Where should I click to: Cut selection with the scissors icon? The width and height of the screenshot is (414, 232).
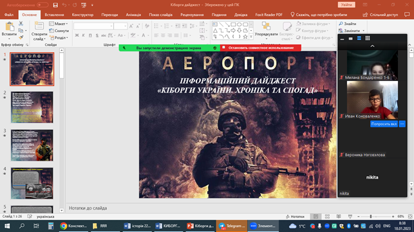tap(21, 24)
